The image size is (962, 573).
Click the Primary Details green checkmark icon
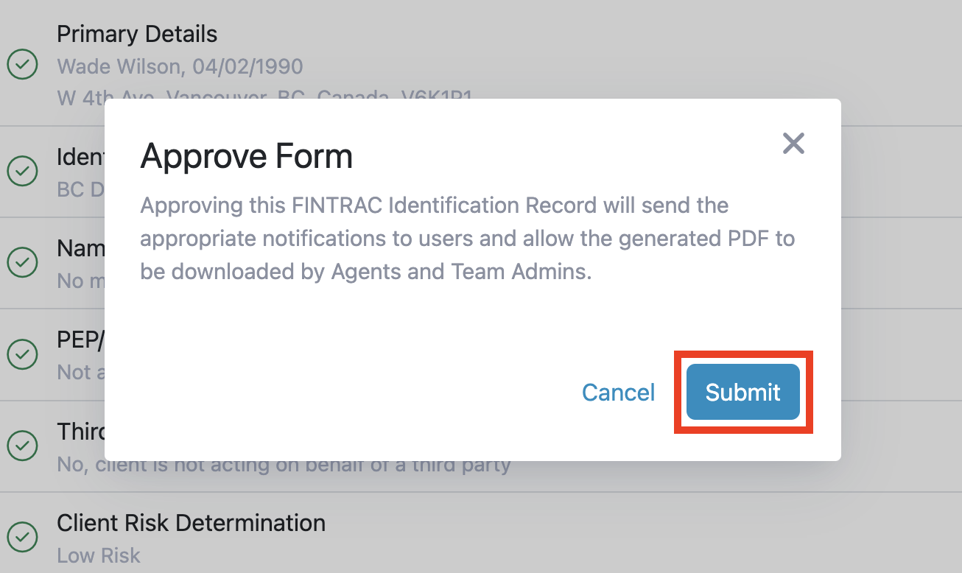click(23, 65)
